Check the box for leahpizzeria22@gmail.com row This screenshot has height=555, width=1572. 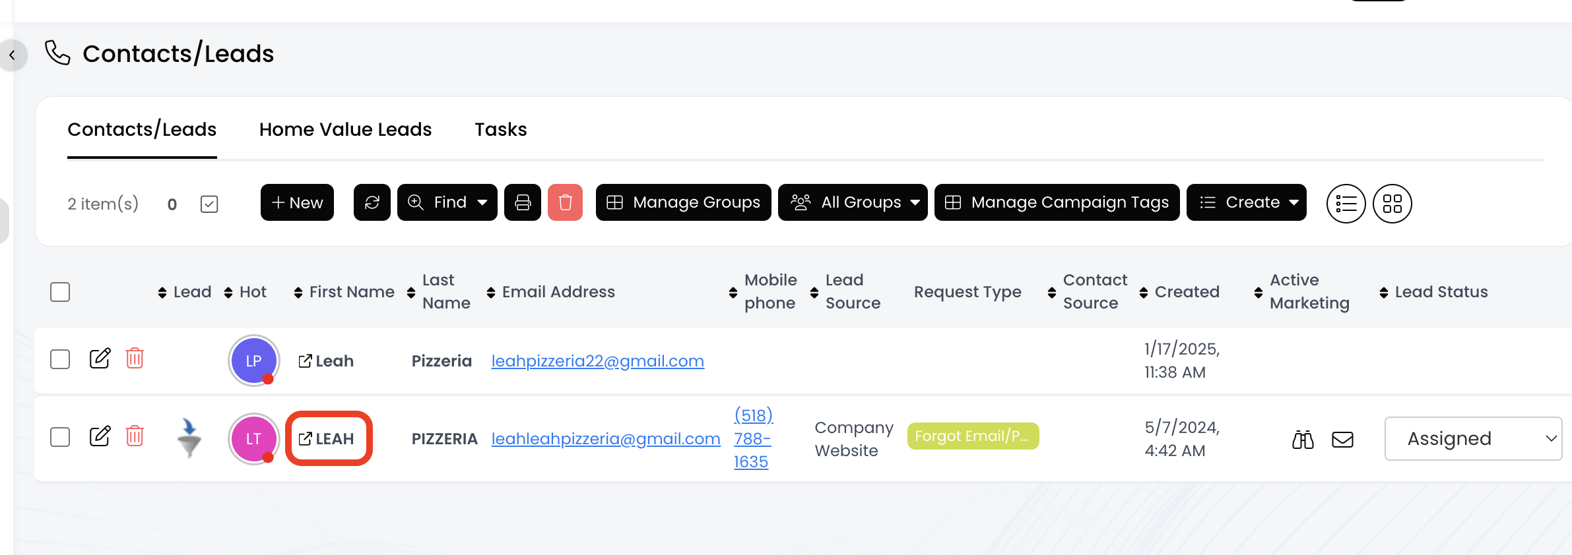click(x=60, y=359)
